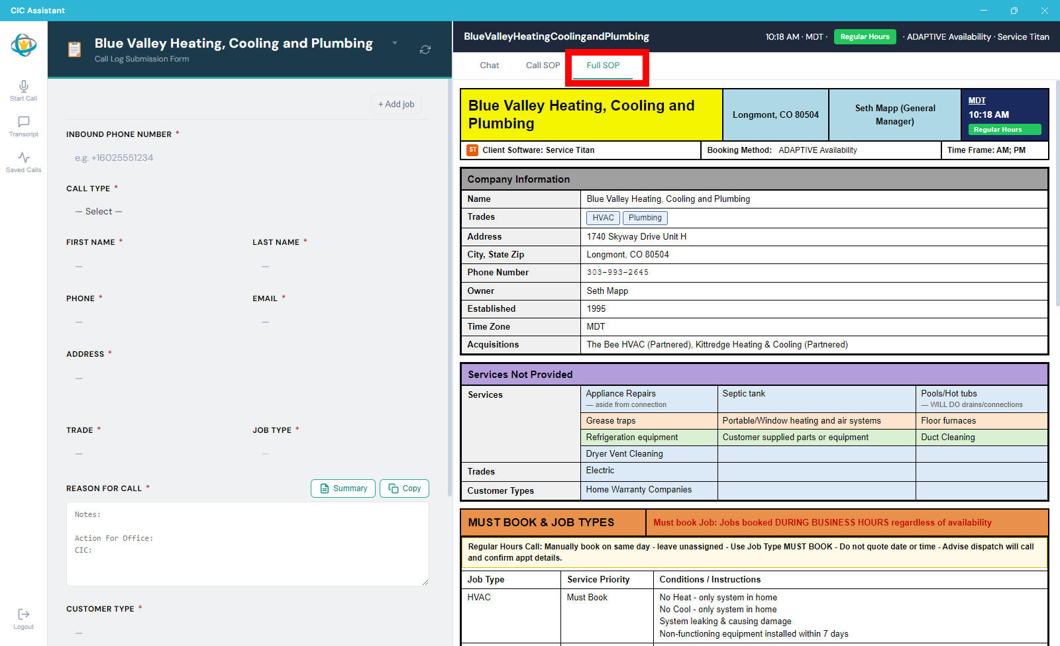Click the Service Titan ST icon
Image resolution: width=1060 pixels, height=646 pixels.
pos(472,150)
